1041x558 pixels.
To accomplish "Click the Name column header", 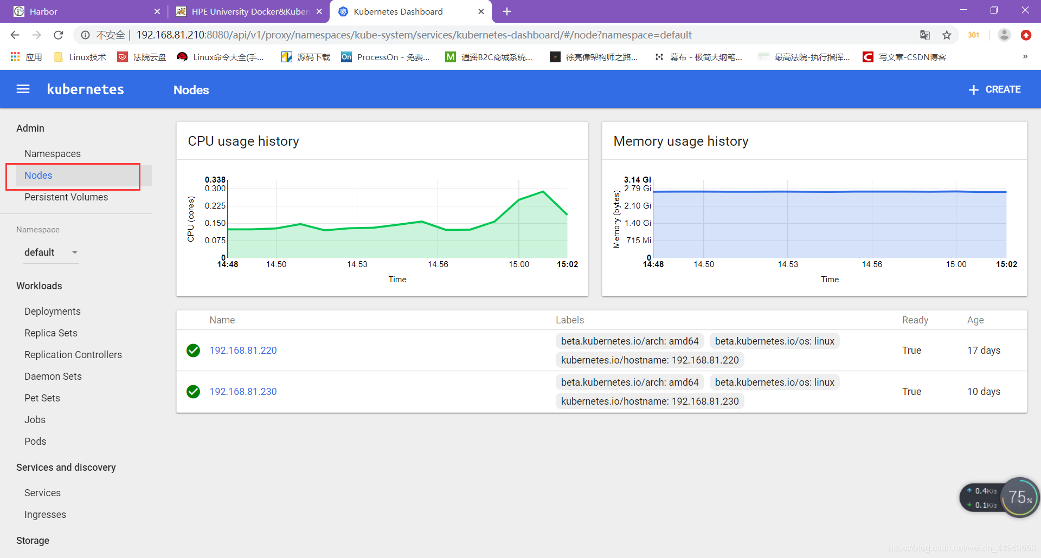I will pos(222,320).
